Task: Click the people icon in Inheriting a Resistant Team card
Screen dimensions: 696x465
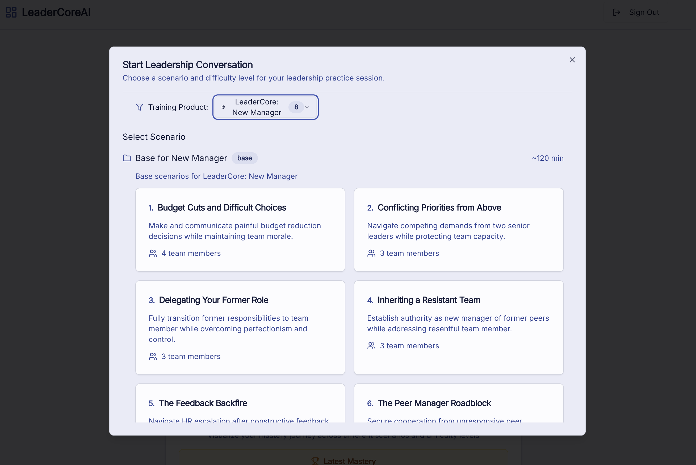Action: 371,346
